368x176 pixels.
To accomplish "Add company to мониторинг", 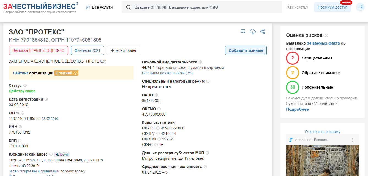I will (x=123, y=50).
